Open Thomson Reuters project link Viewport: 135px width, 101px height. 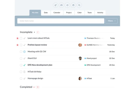[x=95, y=38]
